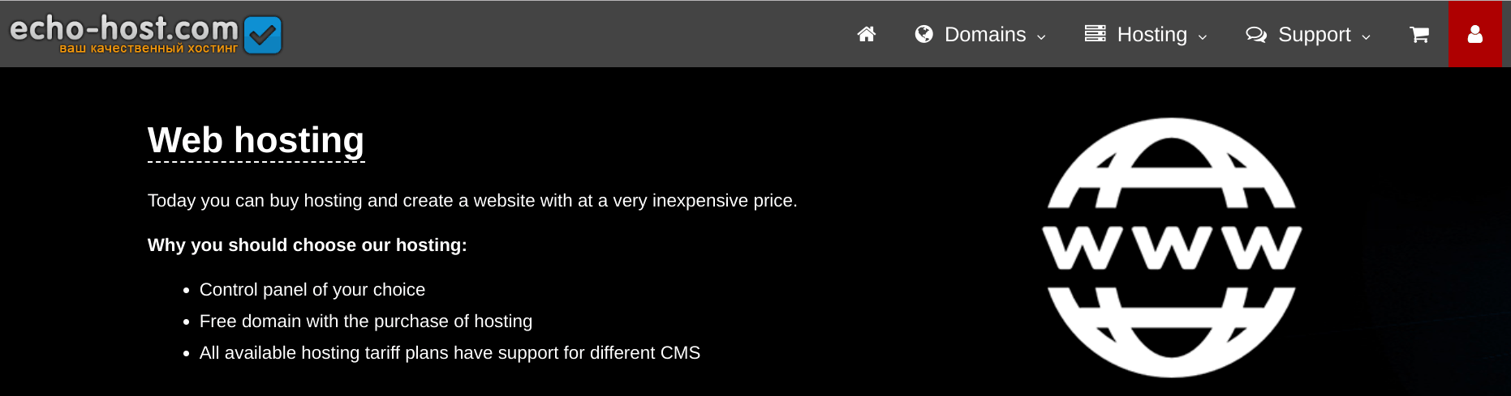Expand the Hosting dropdown chevron

[x=1203, y=36]
